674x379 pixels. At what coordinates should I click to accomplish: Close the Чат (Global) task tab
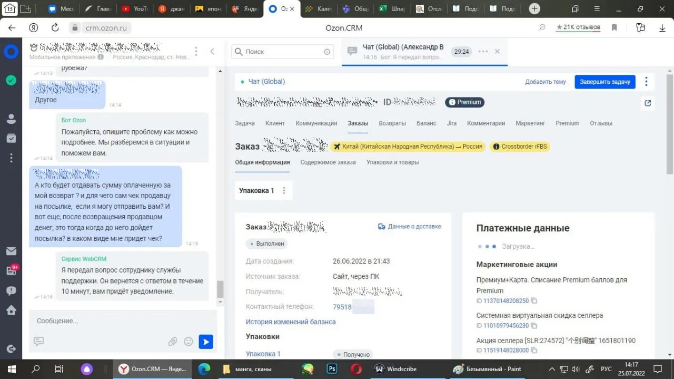pos(497,51)
